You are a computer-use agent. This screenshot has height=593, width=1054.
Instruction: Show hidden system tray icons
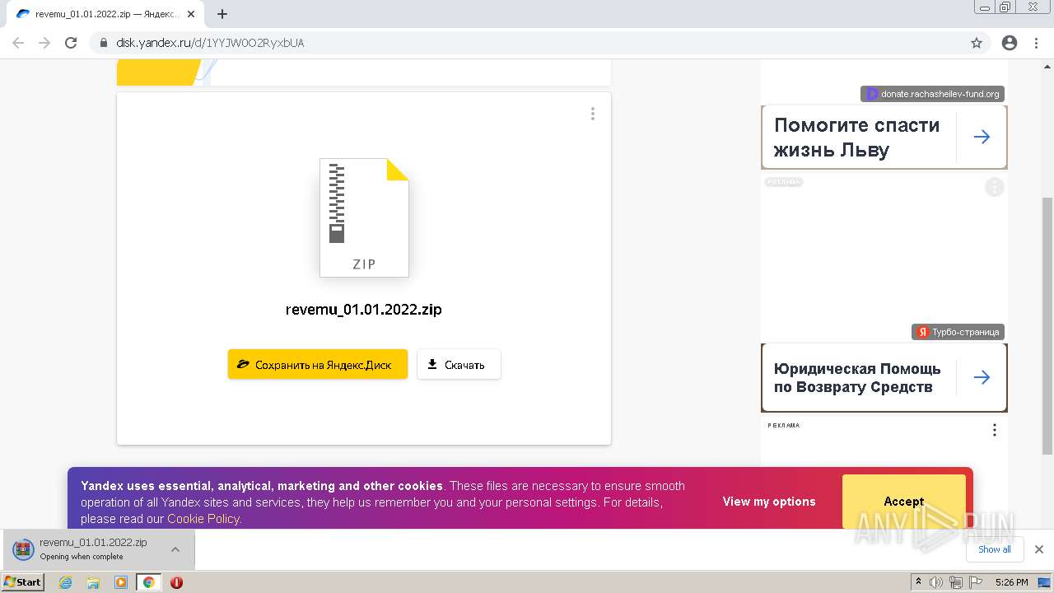coord(919,582)
